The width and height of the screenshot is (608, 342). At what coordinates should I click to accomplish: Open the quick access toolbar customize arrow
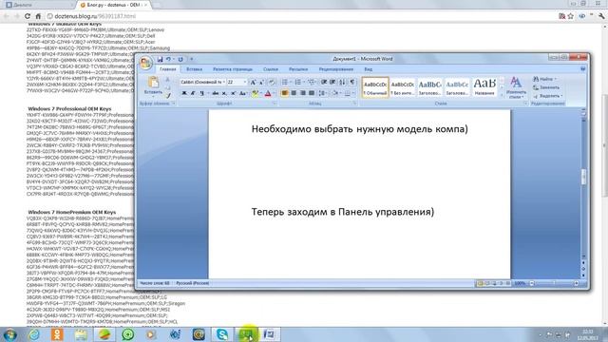click(x=191, y=59)
